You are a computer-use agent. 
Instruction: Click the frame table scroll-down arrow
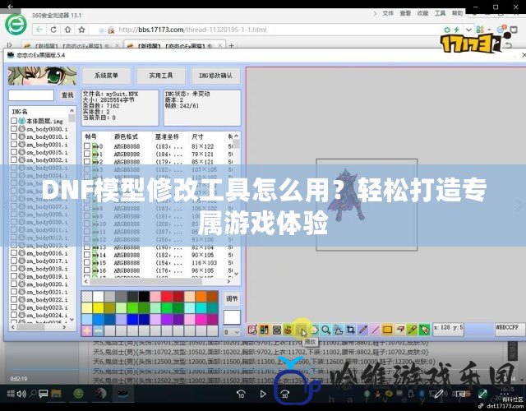(x=237, y=274)
